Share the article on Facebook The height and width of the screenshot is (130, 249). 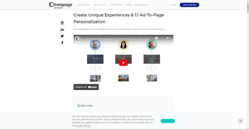point(62,43)
